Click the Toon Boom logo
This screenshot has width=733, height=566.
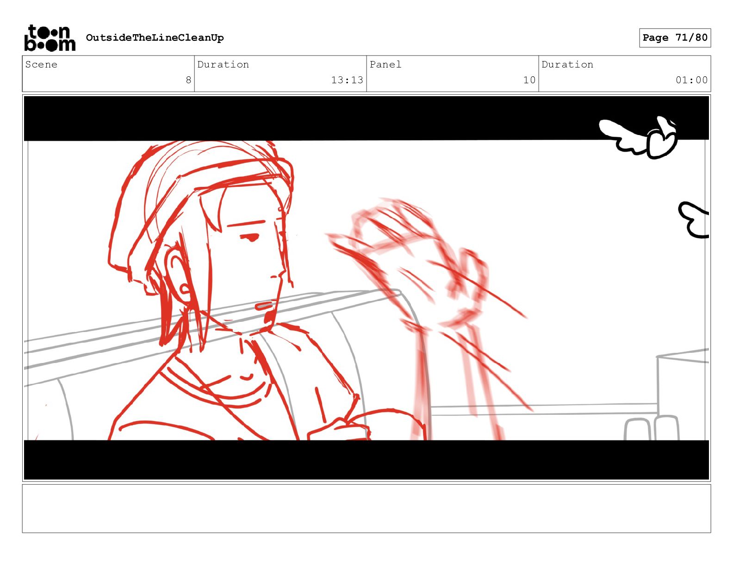[50, 38]
